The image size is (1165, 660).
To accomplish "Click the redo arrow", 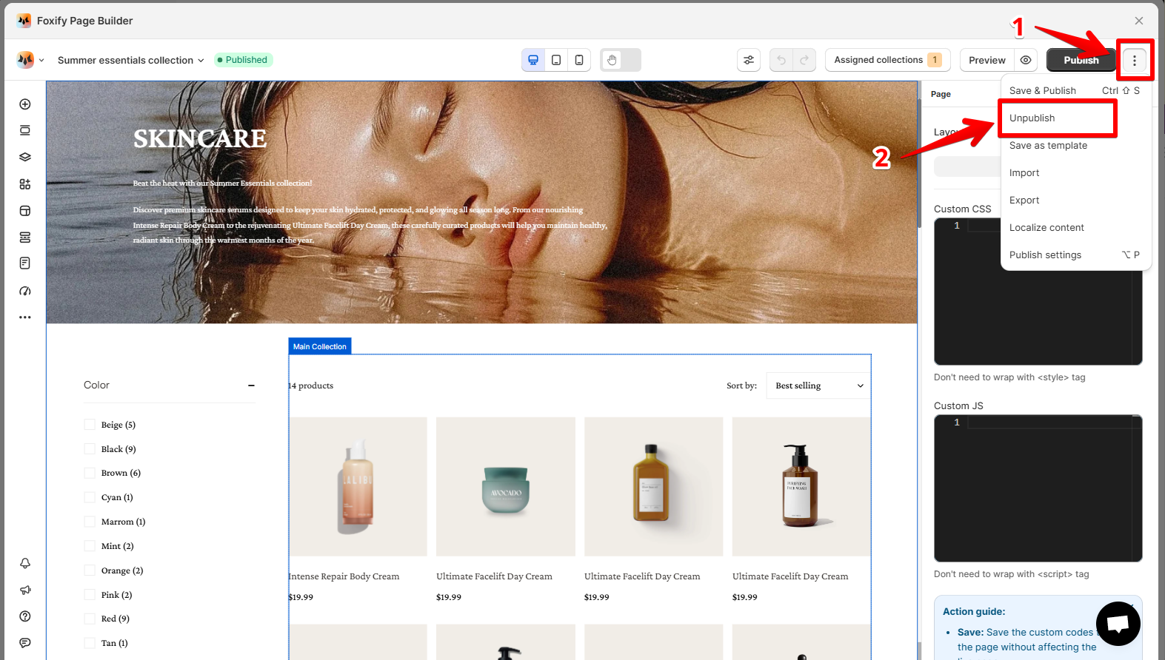I will pos(804,60).
